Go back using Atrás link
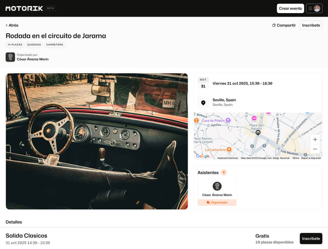328x249 pixels. (12, 25)
